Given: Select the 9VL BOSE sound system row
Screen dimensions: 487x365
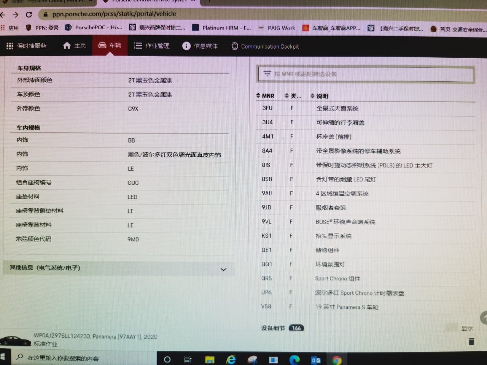Looking at the screenshot, I should 366,222.
